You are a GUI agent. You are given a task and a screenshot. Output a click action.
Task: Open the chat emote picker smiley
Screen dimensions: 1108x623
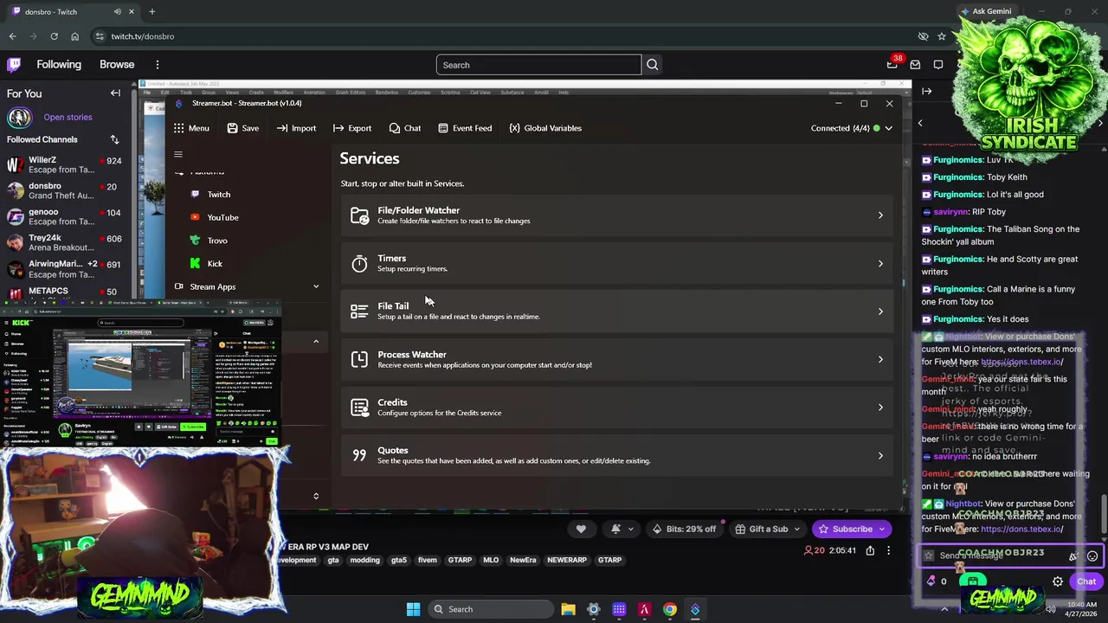coord(1092,556)
